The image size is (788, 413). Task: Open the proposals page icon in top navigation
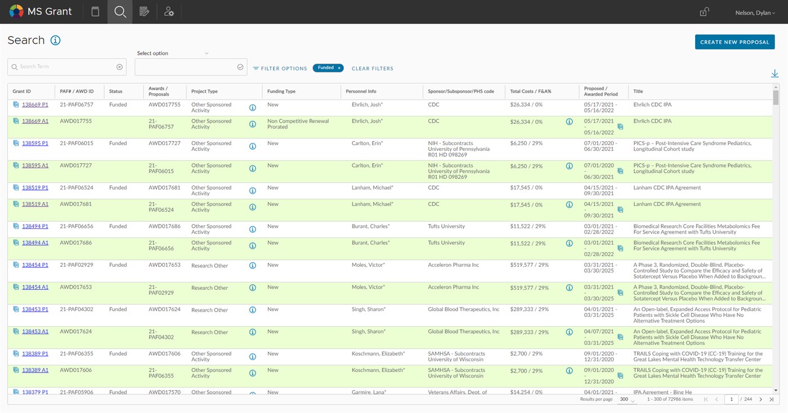[95, 11]
